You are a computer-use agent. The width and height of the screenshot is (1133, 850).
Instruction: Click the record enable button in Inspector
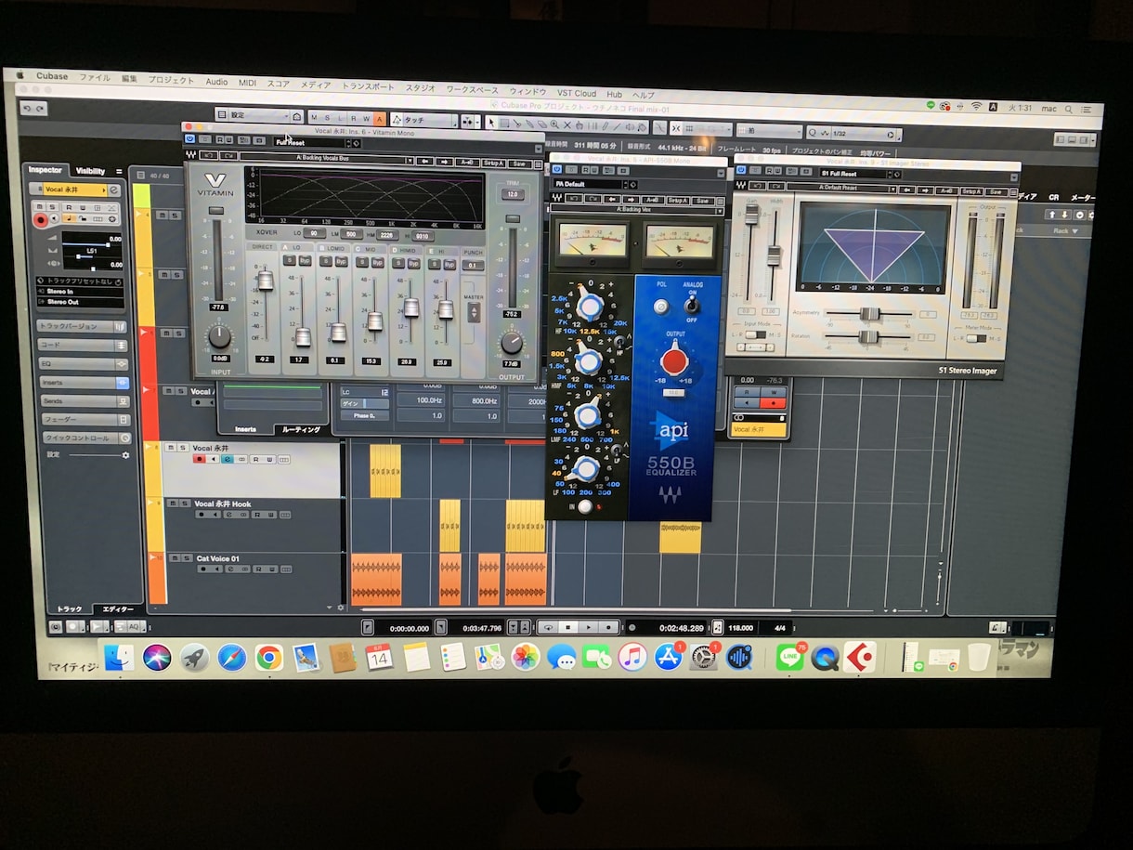(41, 219)
